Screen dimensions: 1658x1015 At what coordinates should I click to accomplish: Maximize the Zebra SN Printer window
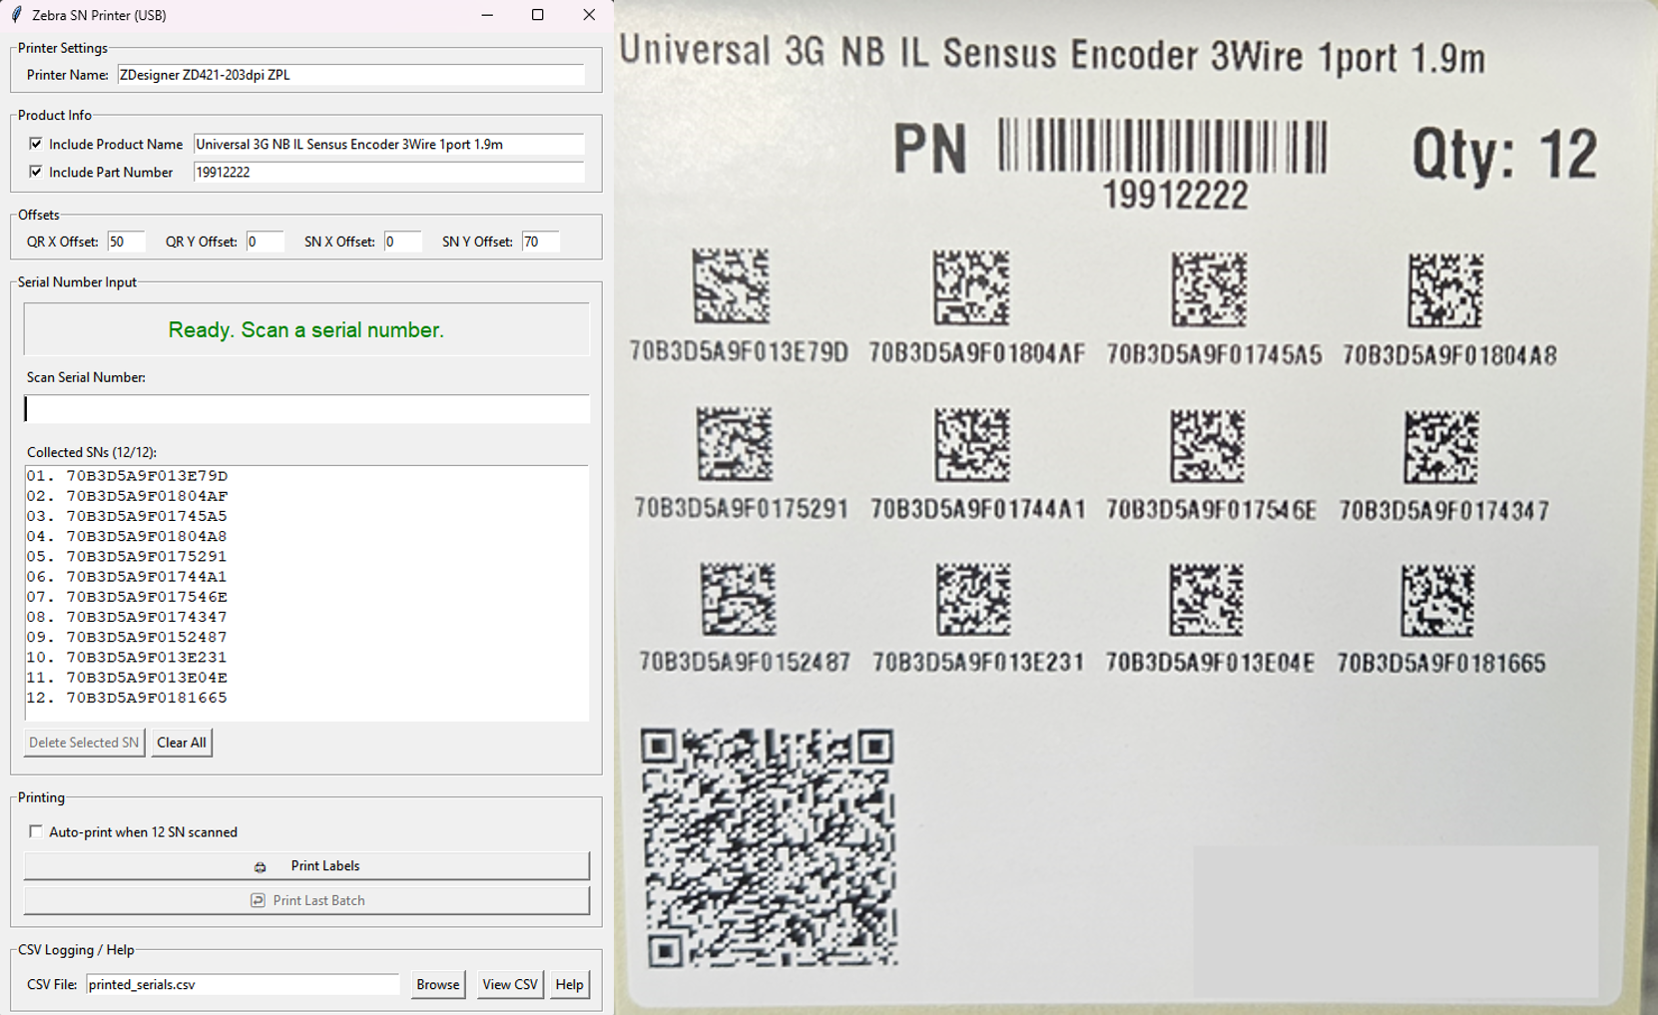(538, 15)
